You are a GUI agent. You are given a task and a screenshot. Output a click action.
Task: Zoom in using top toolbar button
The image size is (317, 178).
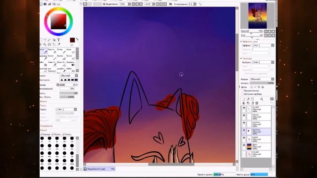pyautogui.click(x=137, y=4)
